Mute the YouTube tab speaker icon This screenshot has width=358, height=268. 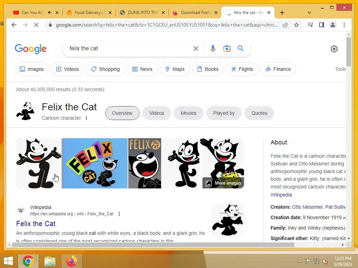pyautogui.click(x=50, y=13)
